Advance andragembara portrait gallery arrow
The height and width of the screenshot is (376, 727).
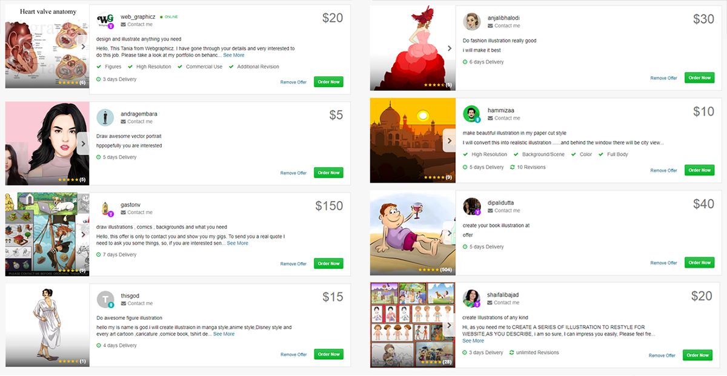point(83,143)
